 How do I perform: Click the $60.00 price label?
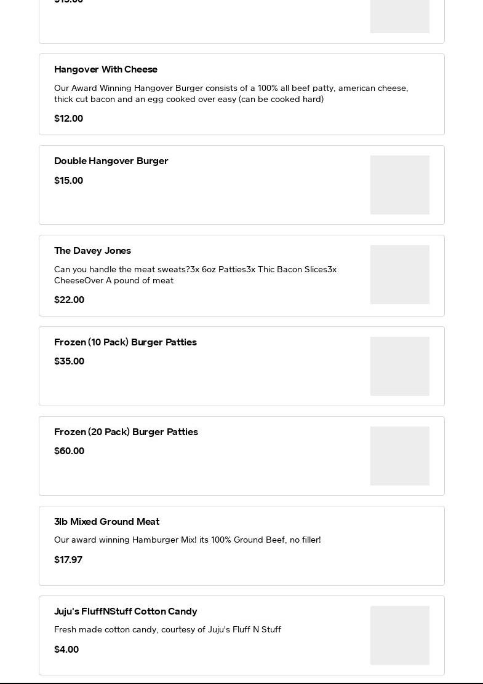pos(69,451)
